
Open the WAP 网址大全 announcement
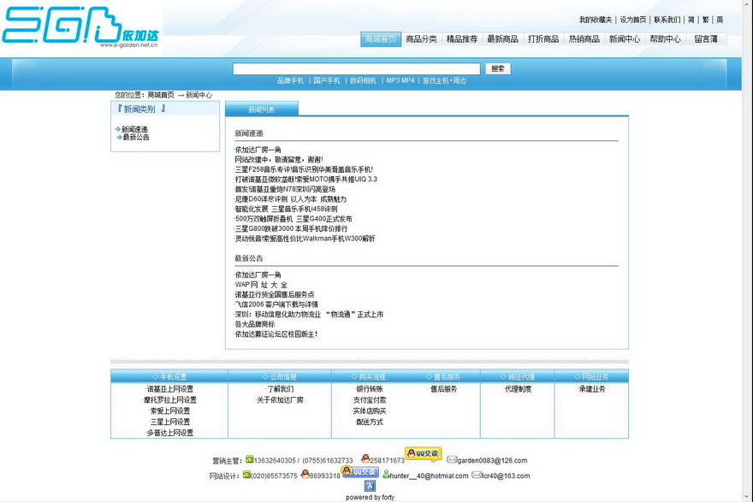tap(261, 285)
